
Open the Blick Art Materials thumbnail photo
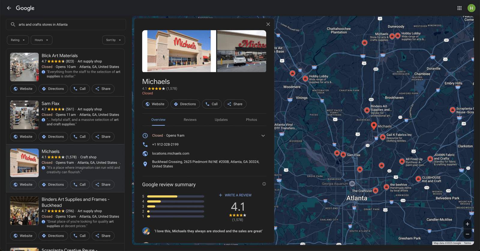coord(24,67)
